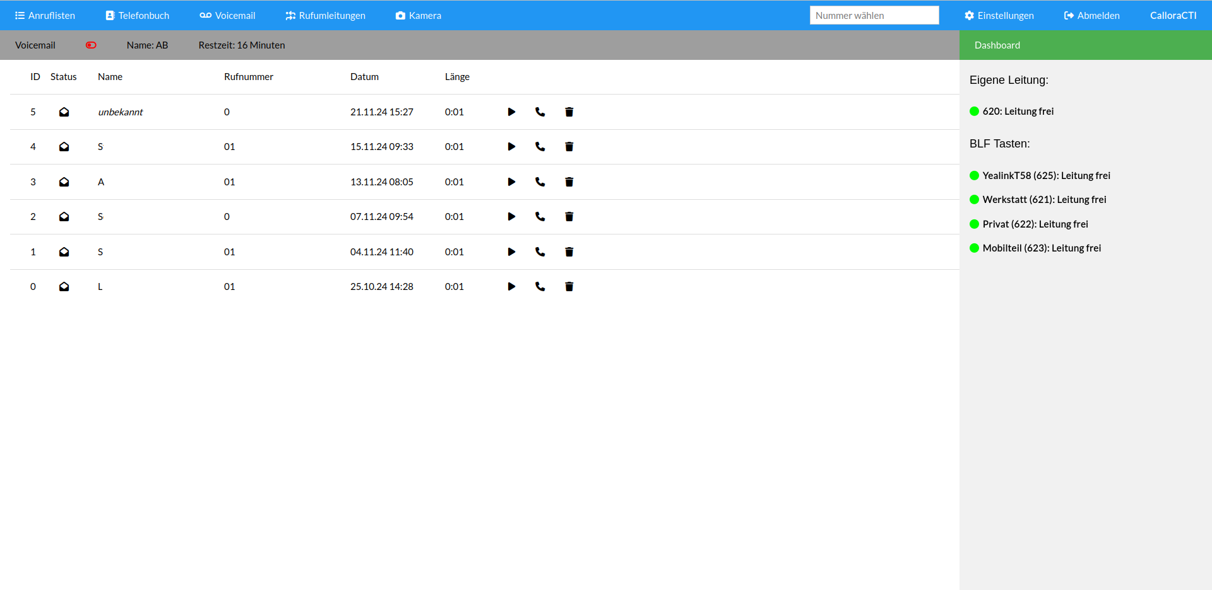
Task: Play voicemail dated 04.11.24 11:40
Action: [511, 252]
